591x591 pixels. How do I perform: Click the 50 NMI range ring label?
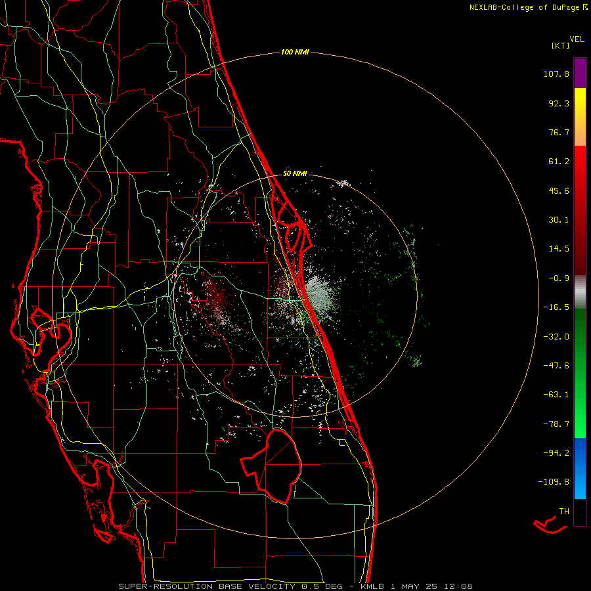[295, 174]
